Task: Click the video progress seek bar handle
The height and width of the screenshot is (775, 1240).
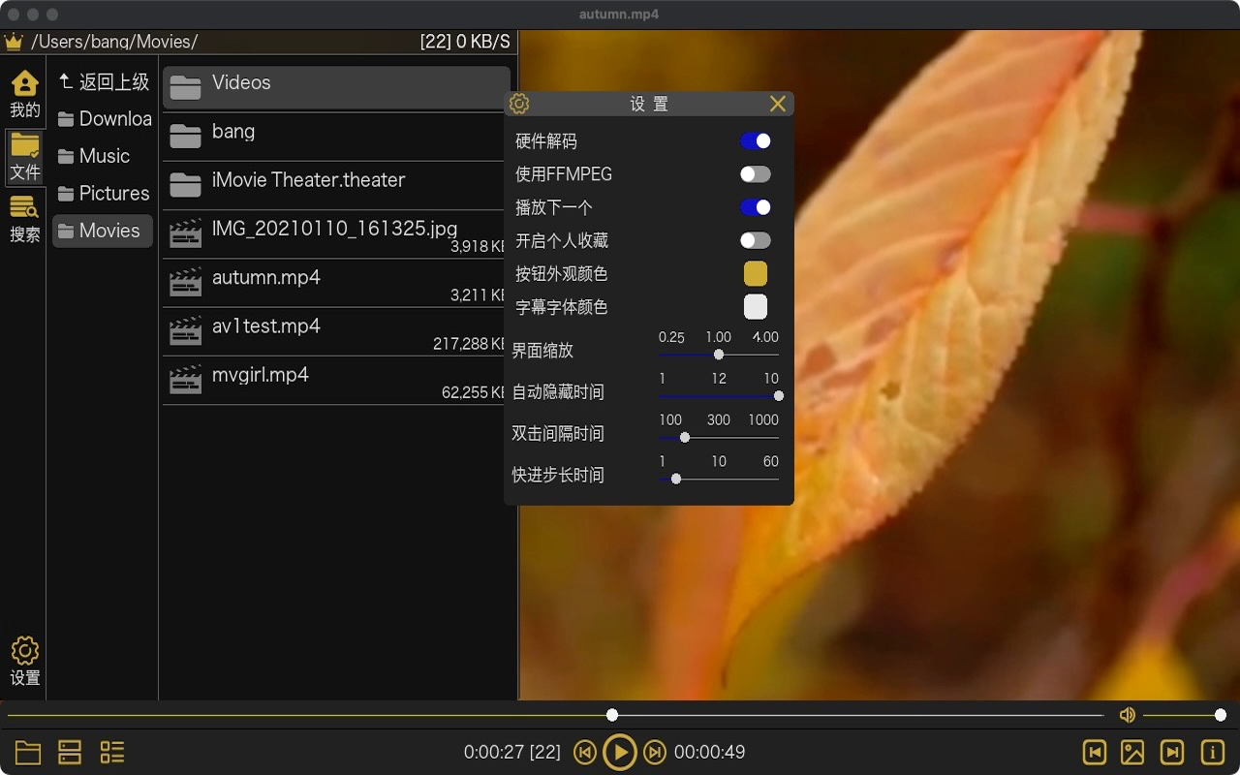Action: point(612,715)
